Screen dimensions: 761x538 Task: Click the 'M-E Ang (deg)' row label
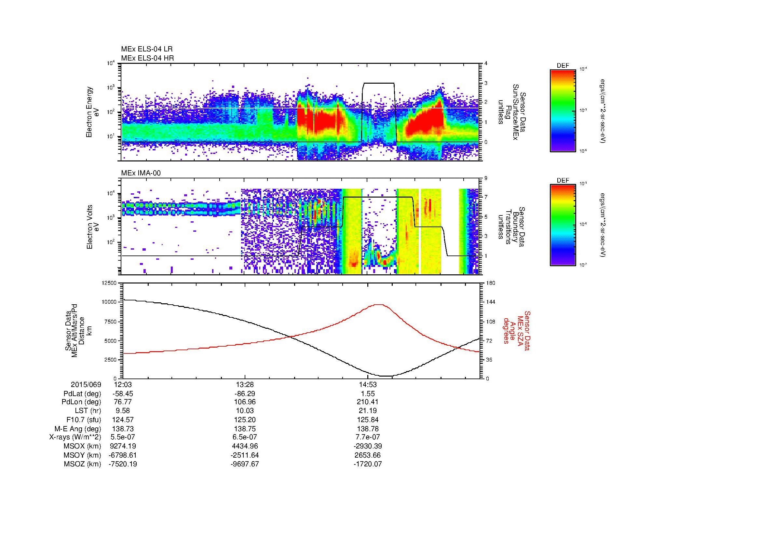click(78, 429)
